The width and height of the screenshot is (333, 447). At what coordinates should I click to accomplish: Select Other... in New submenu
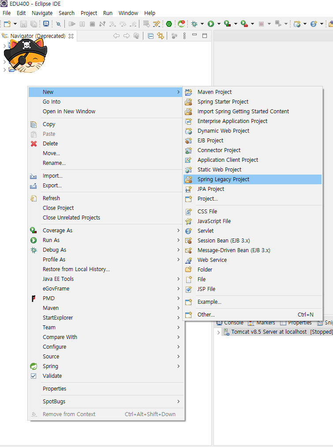tap(253, 315)
